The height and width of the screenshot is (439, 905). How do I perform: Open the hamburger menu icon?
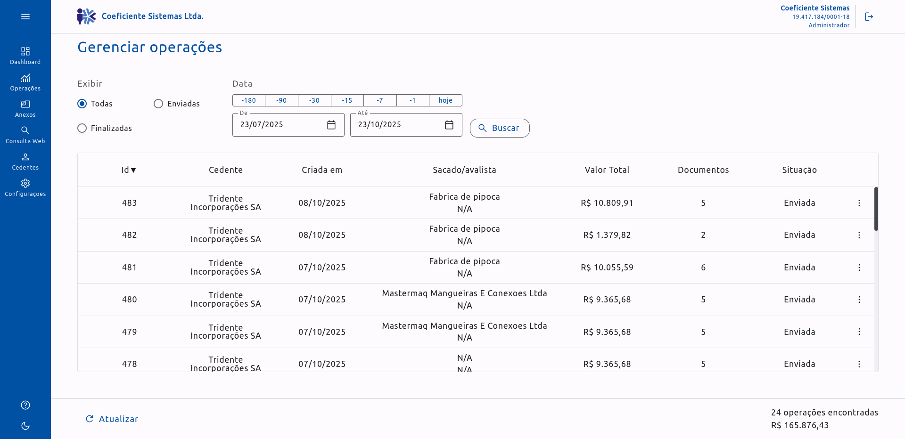point(25,16)
